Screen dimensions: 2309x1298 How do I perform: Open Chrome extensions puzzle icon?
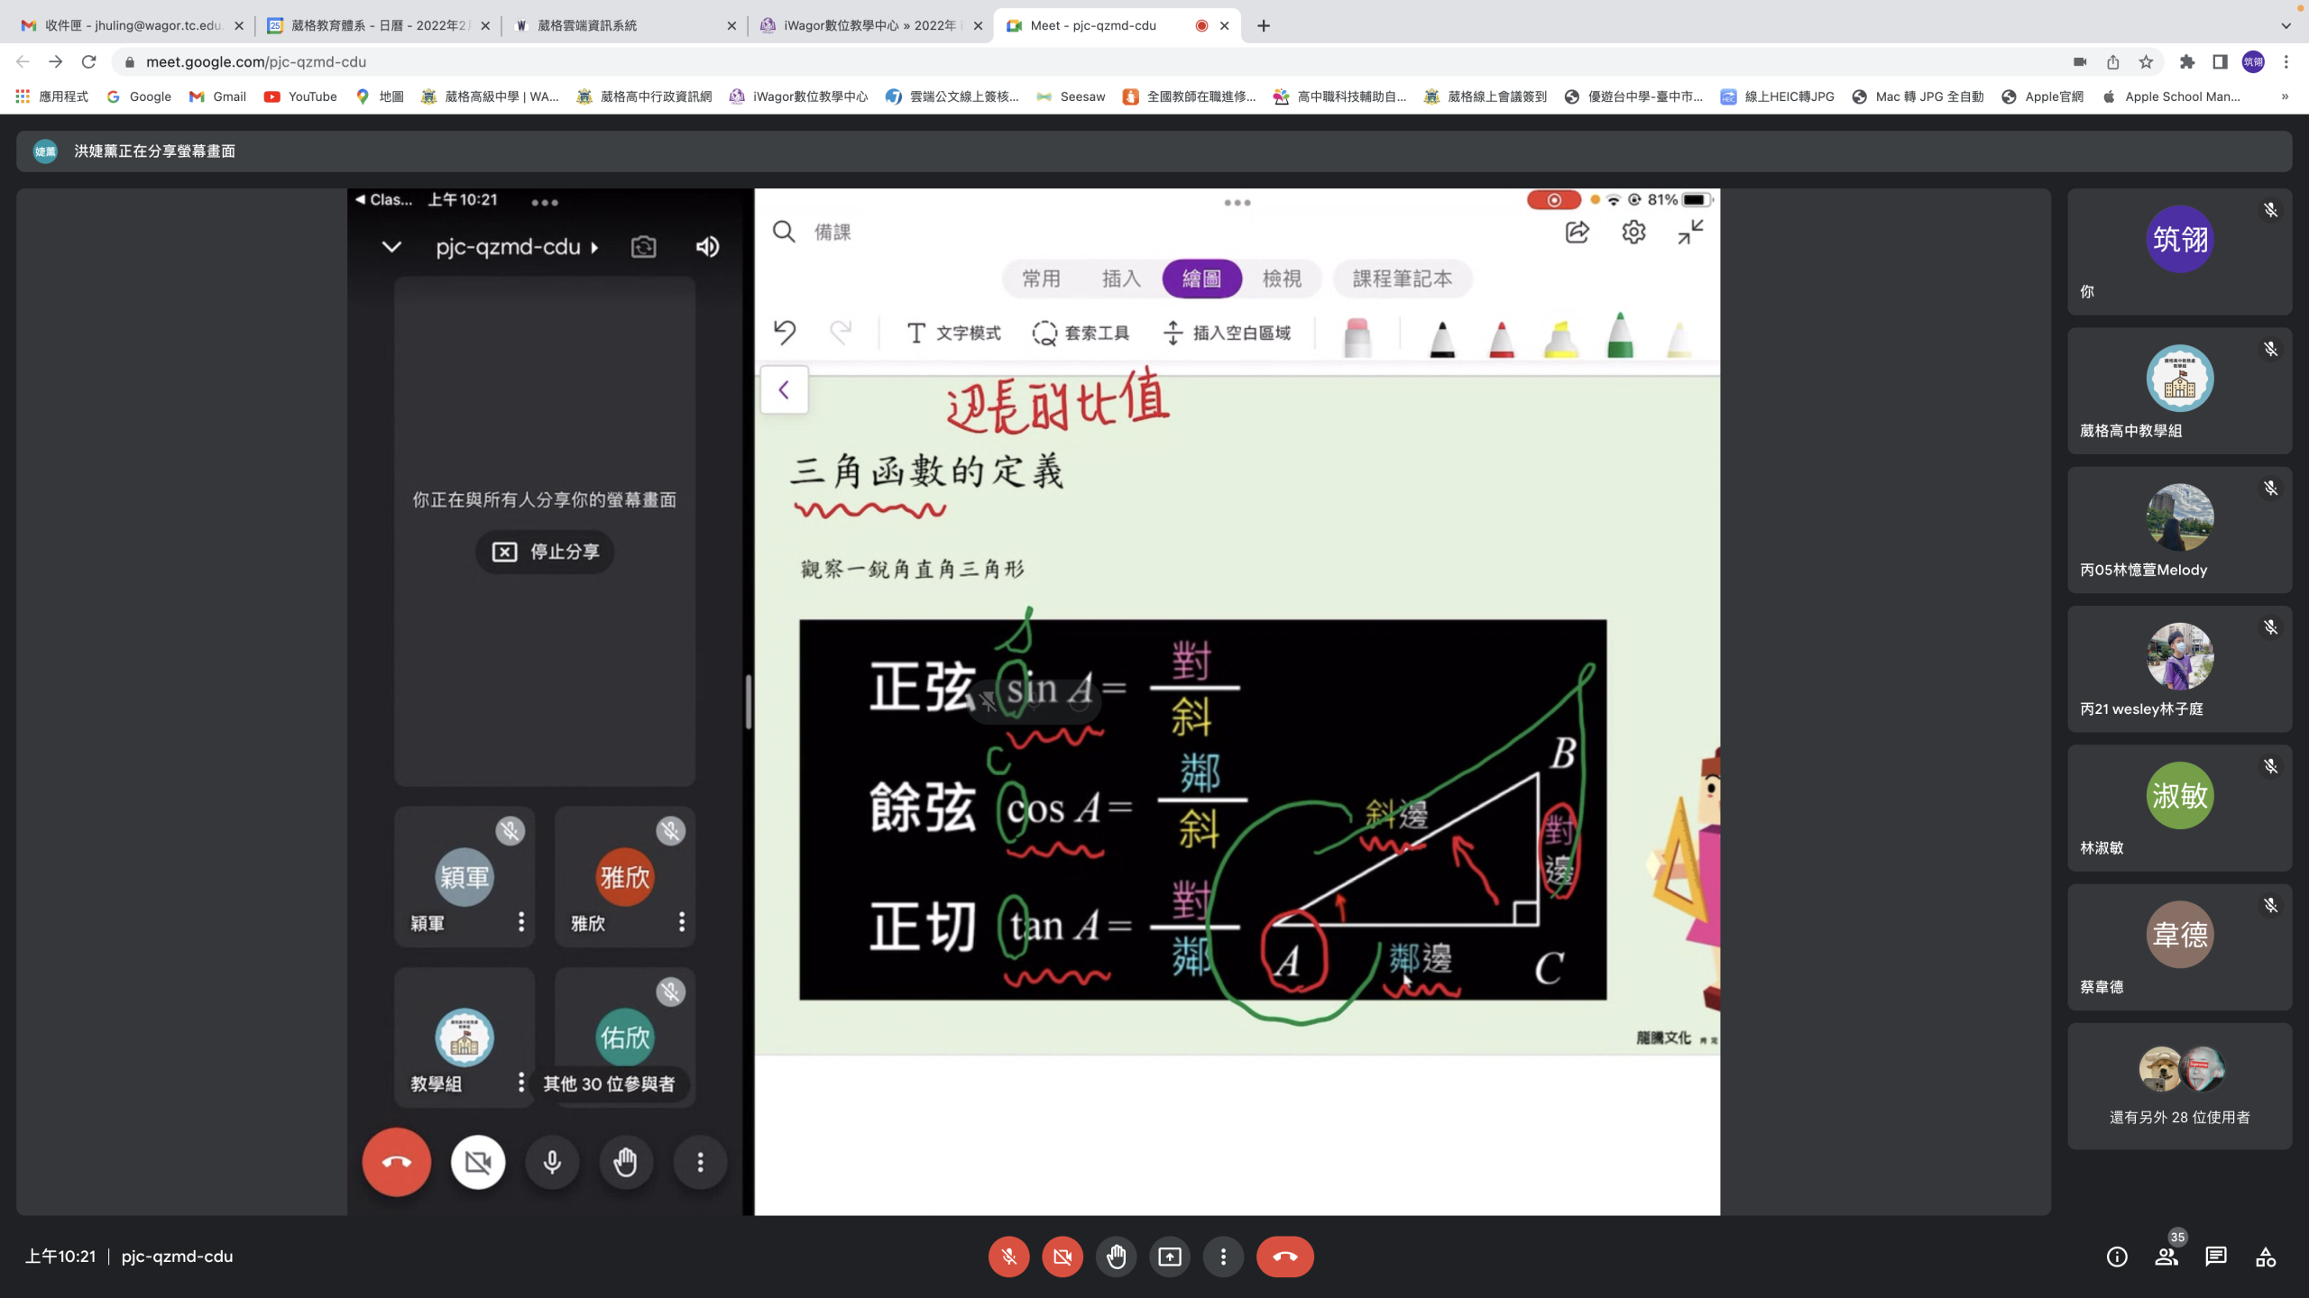(x=2186, y=62)
